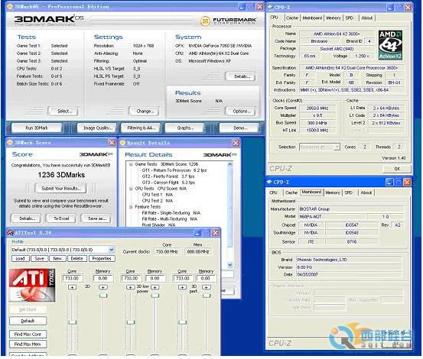Click 3D perf core slider handle
Image resolution: width=423 pixels, height=359 pixels.
[x=182, y=322]
